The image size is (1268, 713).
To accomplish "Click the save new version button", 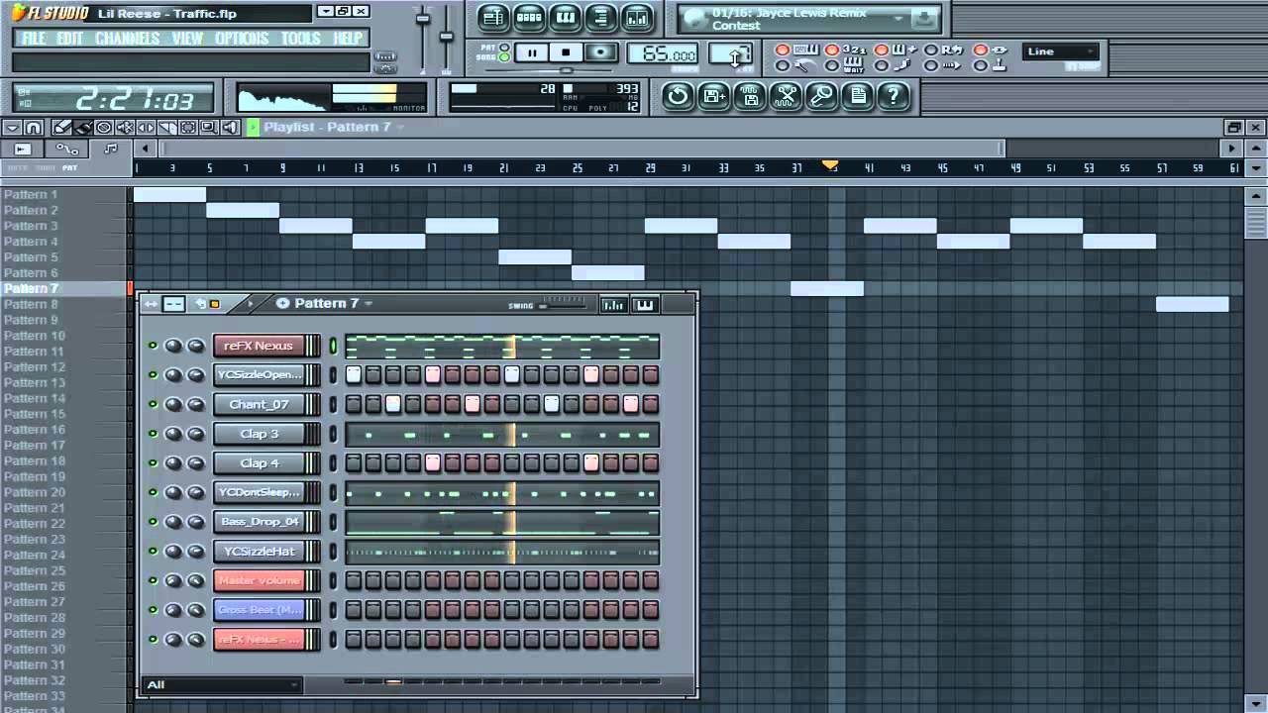I will tap(713, 96).
